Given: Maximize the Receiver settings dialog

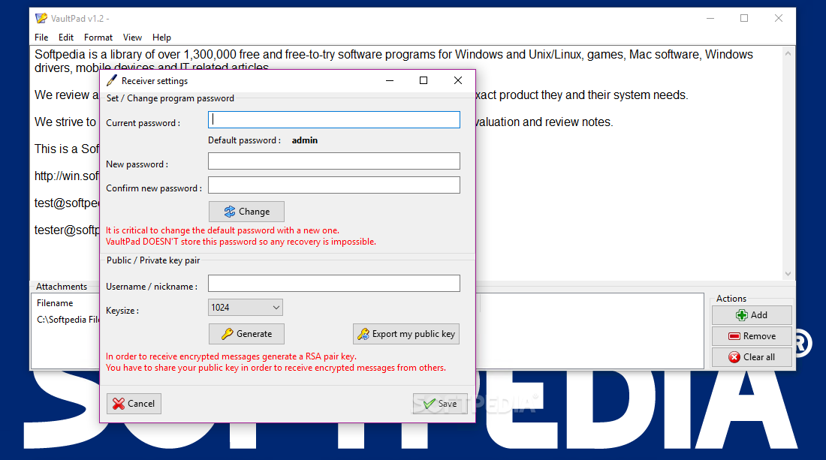Looking at the screenshot, I should coord(424,80).
